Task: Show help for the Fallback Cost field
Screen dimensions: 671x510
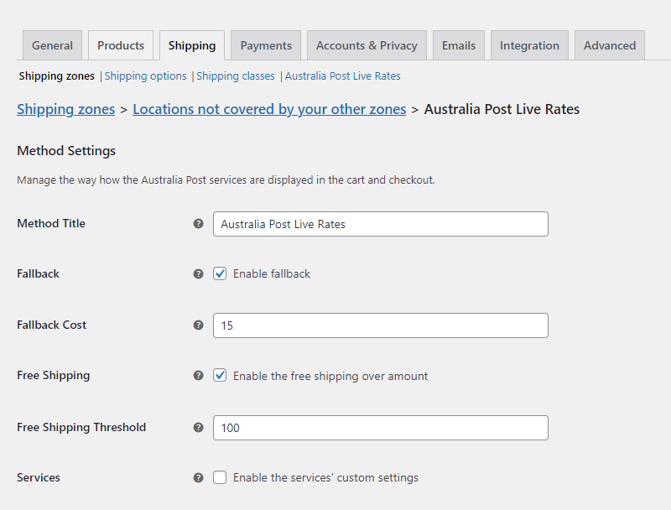Action: [198, 325]
